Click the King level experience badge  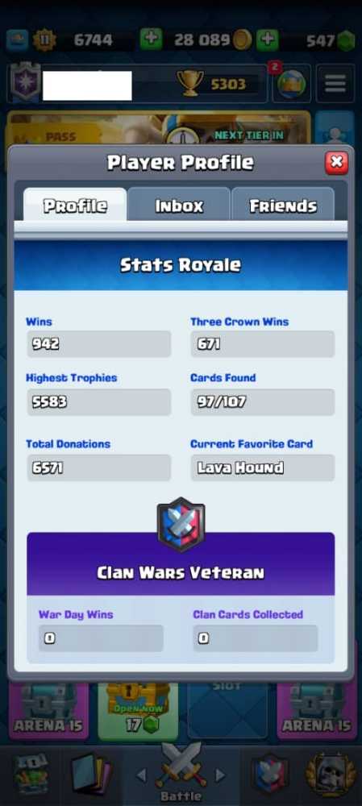click(x=44, y=40)
